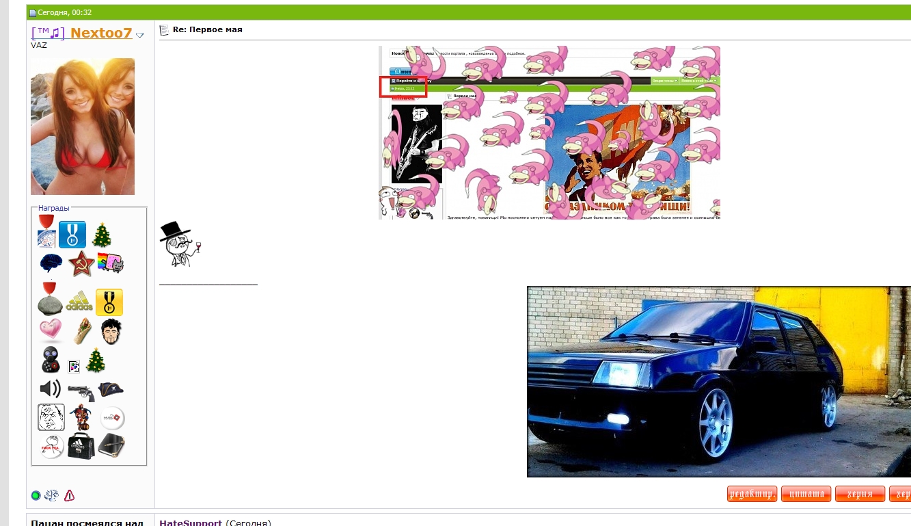Click the [™♫] prefix link before the username
The height and width of the screenshot is (526, 911).
click(x=48, y=33)
